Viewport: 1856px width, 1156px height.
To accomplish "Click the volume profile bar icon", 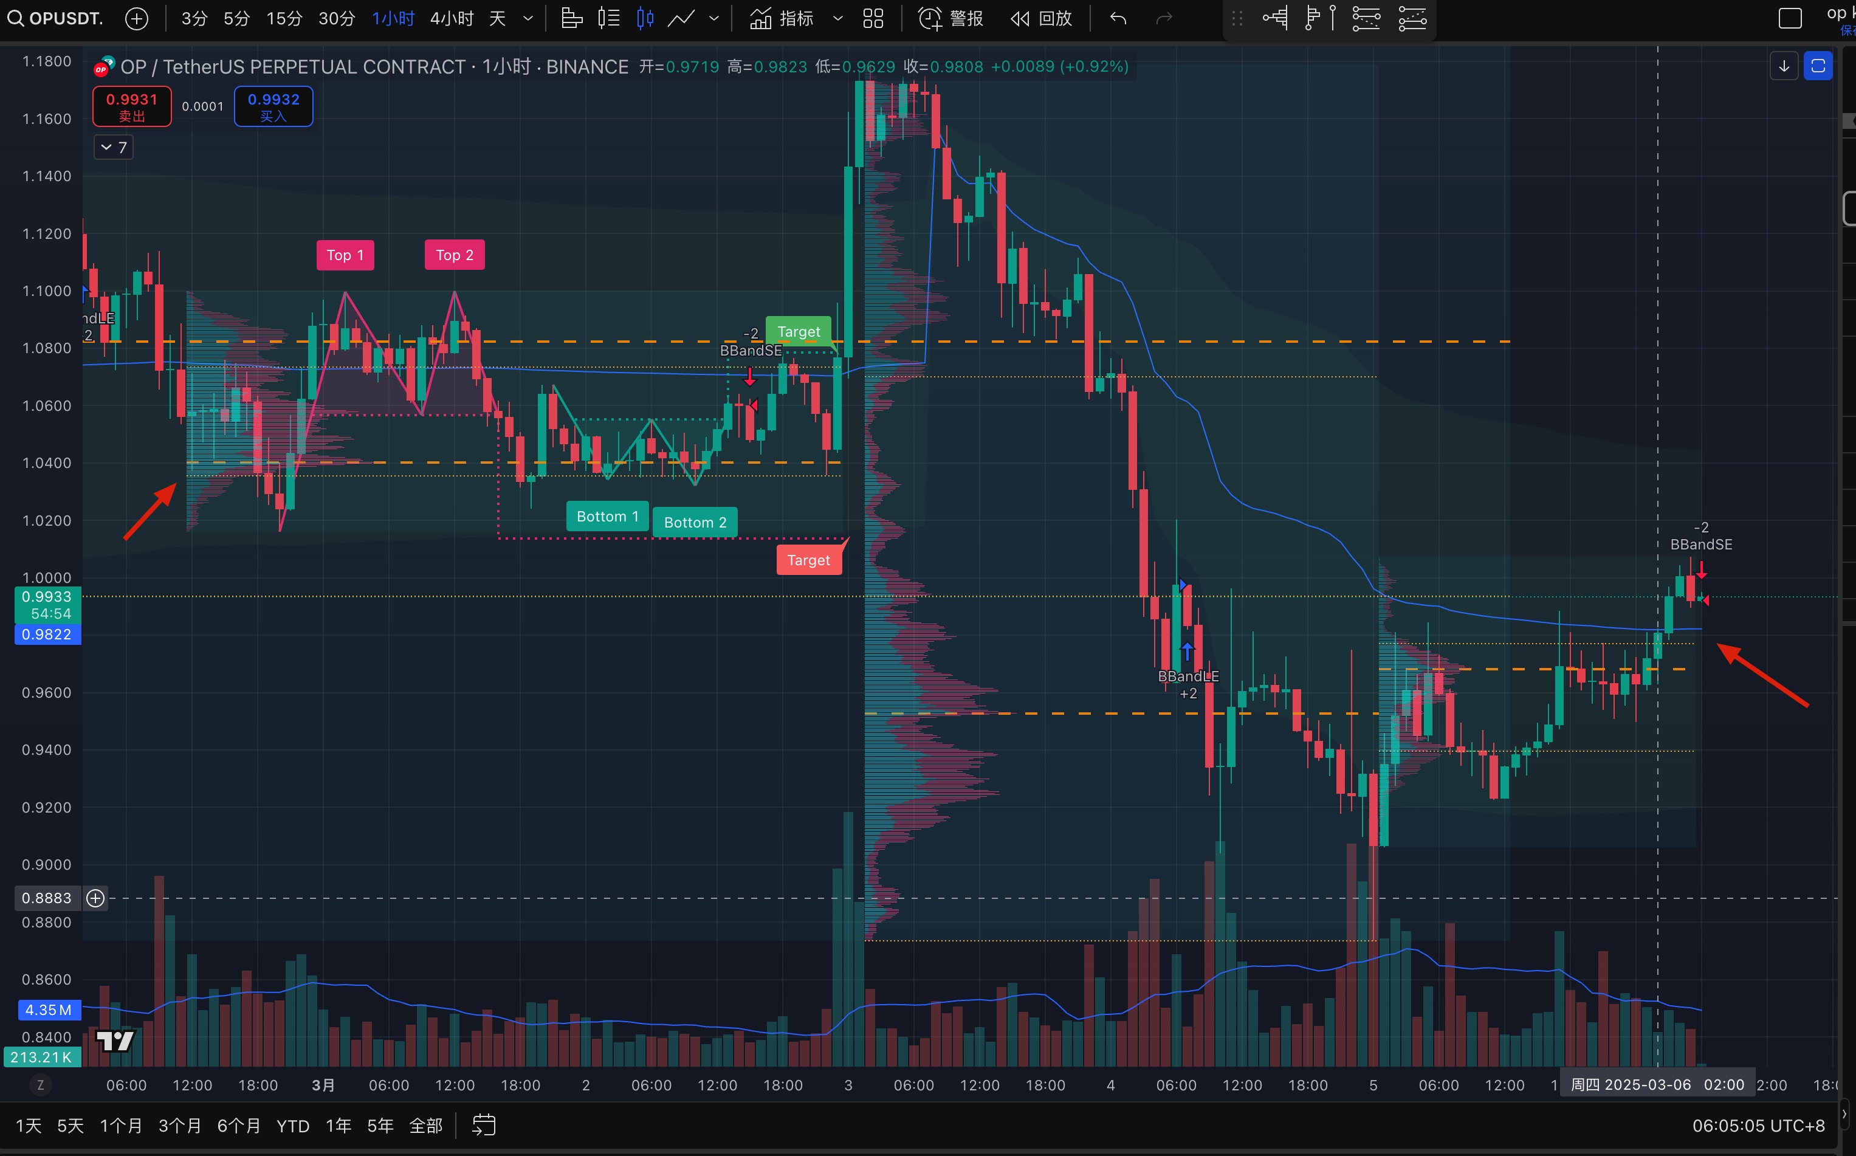I will click(x=572, y=18).
